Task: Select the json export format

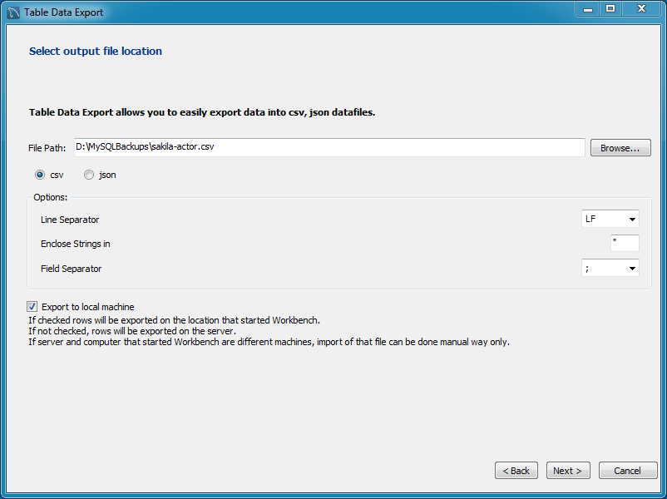Action: [89, 175]
